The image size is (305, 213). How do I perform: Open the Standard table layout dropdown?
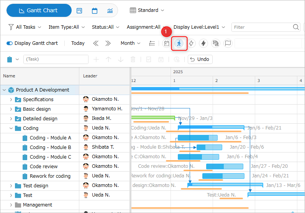pos(147,10)
